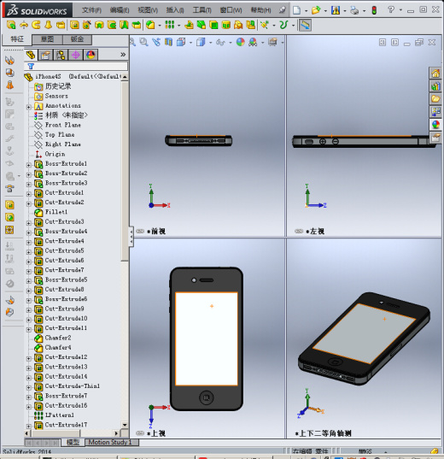The height and width of the screenshot is (459, 444).
Task: Select 材质 <未指定> material item
Action: (x=66, y=115)
